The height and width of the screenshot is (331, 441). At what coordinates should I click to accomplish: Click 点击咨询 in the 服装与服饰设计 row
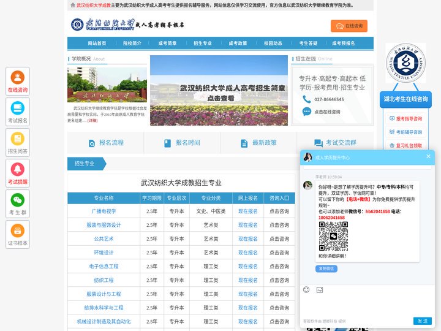point(279,225)
